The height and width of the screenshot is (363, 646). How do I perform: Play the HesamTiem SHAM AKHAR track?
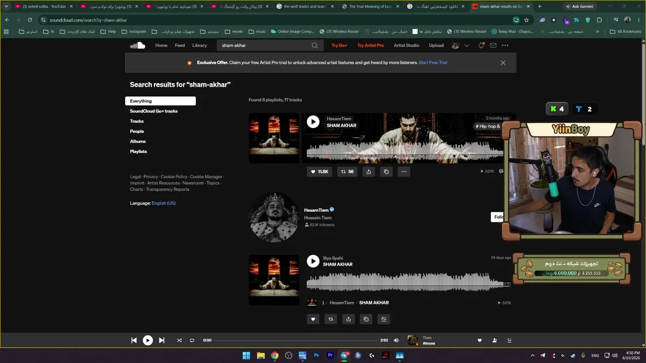[x=313, y=122]
